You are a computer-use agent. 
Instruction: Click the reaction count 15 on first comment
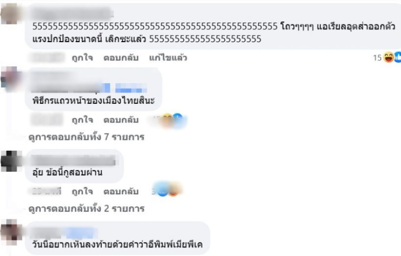377,58
